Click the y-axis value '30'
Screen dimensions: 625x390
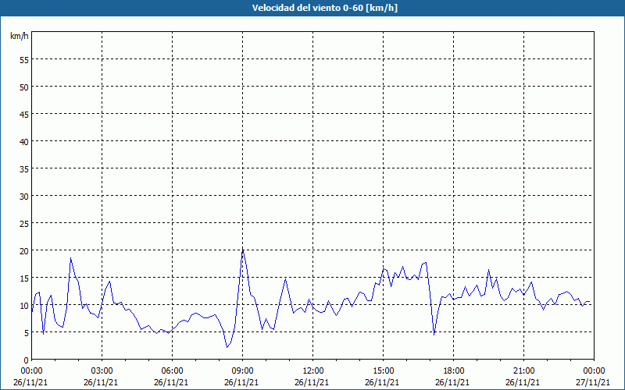pyautogui.click(x=24, y=197)
